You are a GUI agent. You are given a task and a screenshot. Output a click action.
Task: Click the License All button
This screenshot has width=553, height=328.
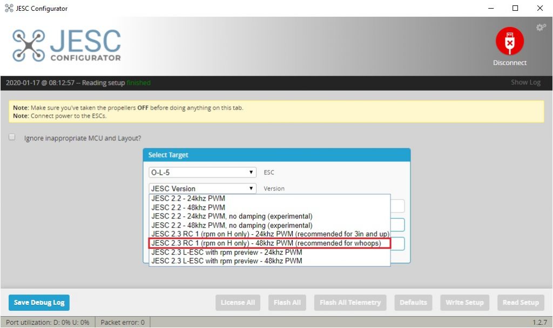point(238,303)
